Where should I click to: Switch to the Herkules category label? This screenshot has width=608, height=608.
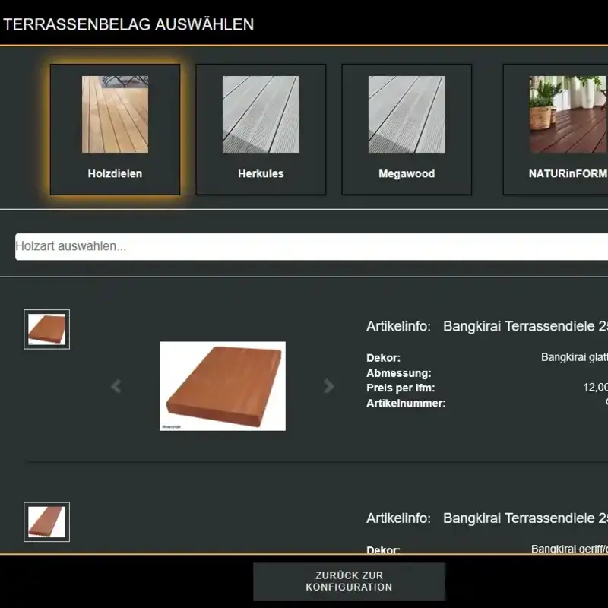(x=261, y=173)
